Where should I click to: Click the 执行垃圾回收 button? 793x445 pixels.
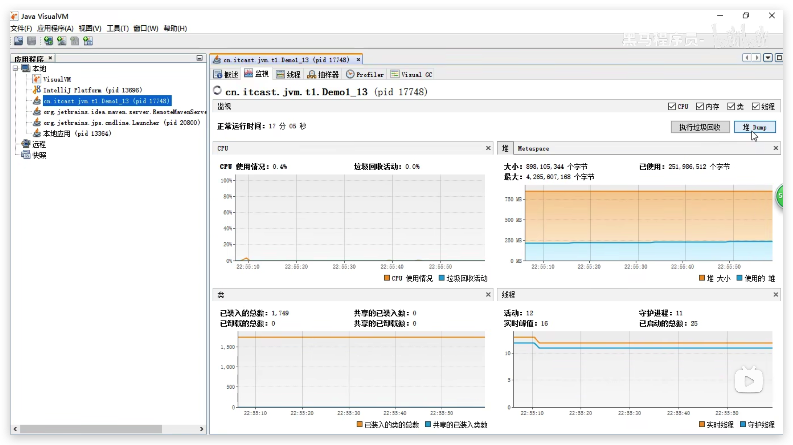(700, 127)
